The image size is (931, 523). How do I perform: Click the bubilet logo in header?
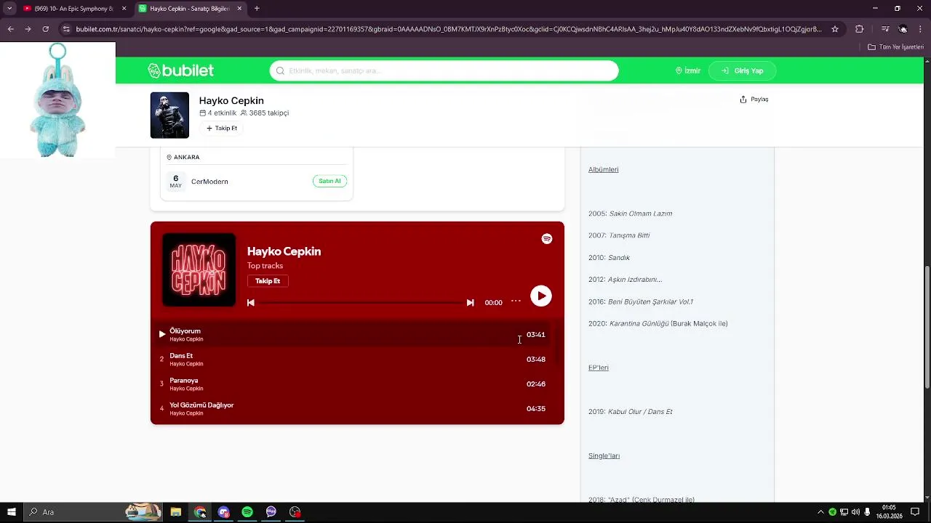click(x=180, y=70)
